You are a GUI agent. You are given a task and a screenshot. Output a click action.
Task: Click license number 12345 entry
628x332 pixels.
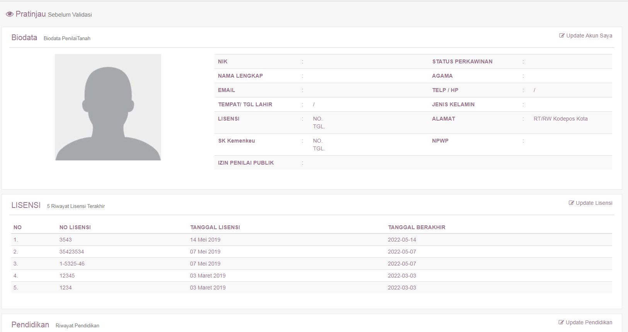tap(67, 276)
